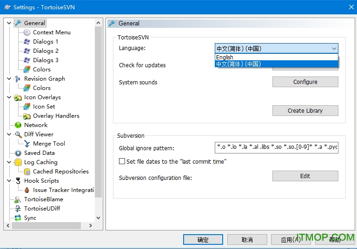
Task: Click the Global ignore pattern text field
Action: click(277, 148)
